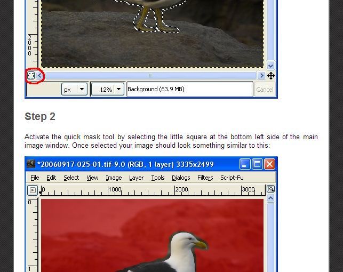Open the Select menu
This screenshot has height=272, width=343.
71,178
